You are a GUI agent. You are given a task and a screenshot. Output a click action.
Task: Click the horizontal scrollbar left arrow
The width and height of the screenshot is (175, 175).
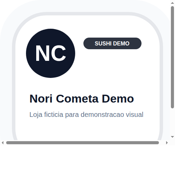[2, 143]
